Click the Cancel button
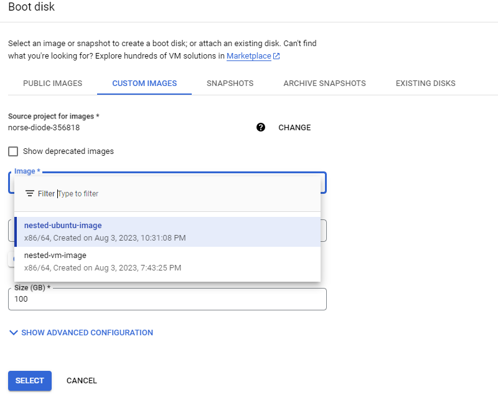This screenshot has width=498, height=402. (x=82, y=381)
